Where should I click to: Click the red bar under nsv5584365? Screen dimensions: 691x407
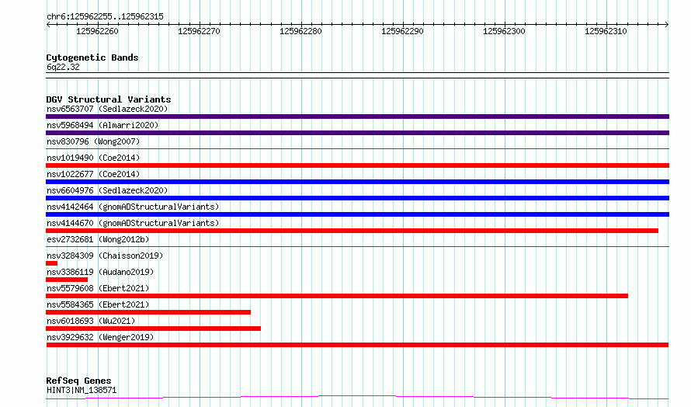(x=148, y=312)
